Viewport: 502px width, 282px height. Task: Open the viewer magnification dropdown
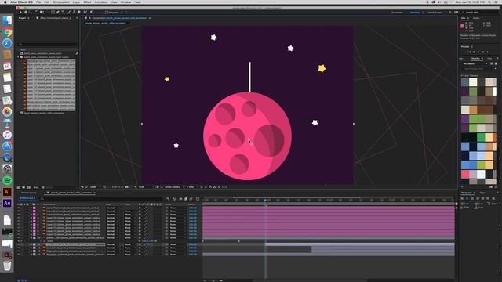pos(94,186)
